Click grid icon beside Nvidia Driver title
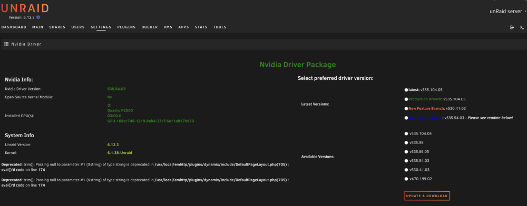The image size is (527, 206). pos(6,44)
